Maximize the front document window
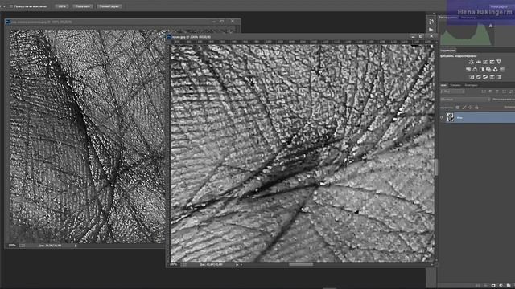This screenshot has width=515, height=289. coord(421,36)
